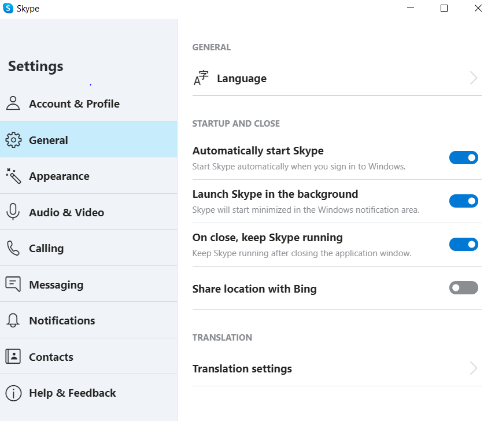Click the Messaging chat bubble icon
Screen dimensions: 495x421
click(13, 284)
